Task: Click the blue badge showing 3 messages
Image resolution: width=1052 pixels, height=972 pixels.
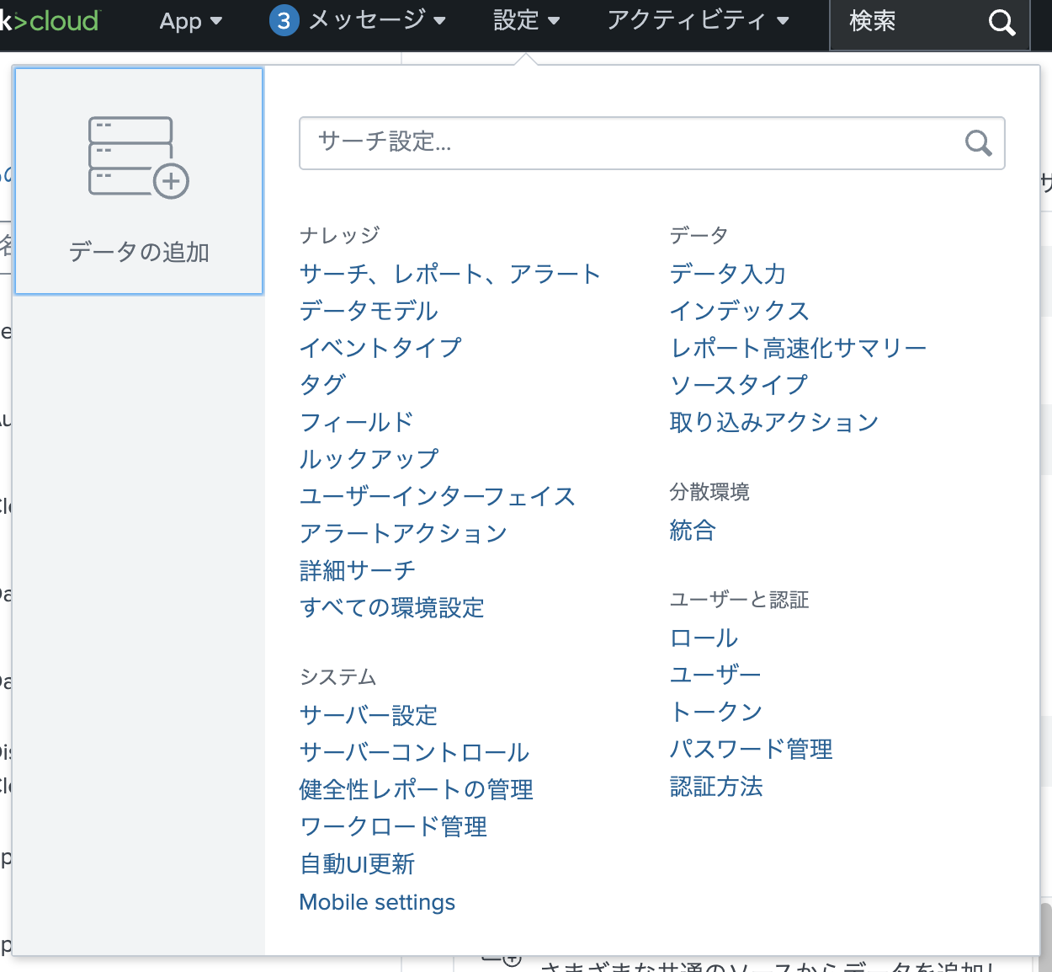Action: pyautogui.click(x=284, y=21)
